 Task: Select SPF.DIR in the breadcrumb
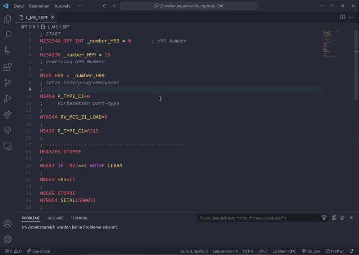coord(28,27)
